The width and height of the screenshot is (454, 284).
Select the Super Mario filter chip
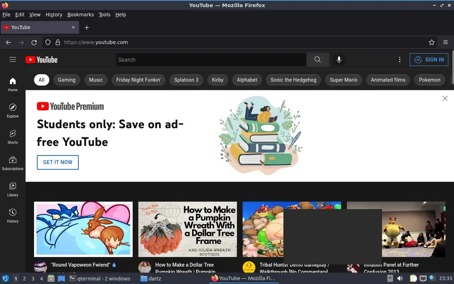pos(344,80)
